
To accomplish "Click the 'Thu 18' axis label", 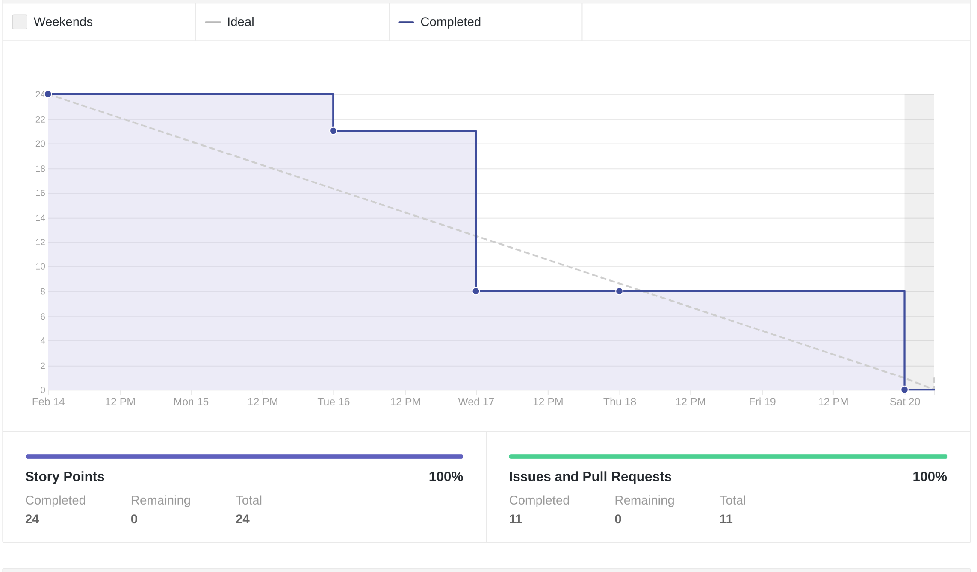I will [x=620, y=402].
